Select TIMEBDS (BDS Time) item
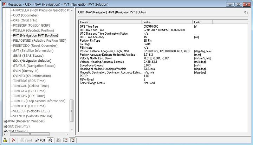 coord(30,81)
